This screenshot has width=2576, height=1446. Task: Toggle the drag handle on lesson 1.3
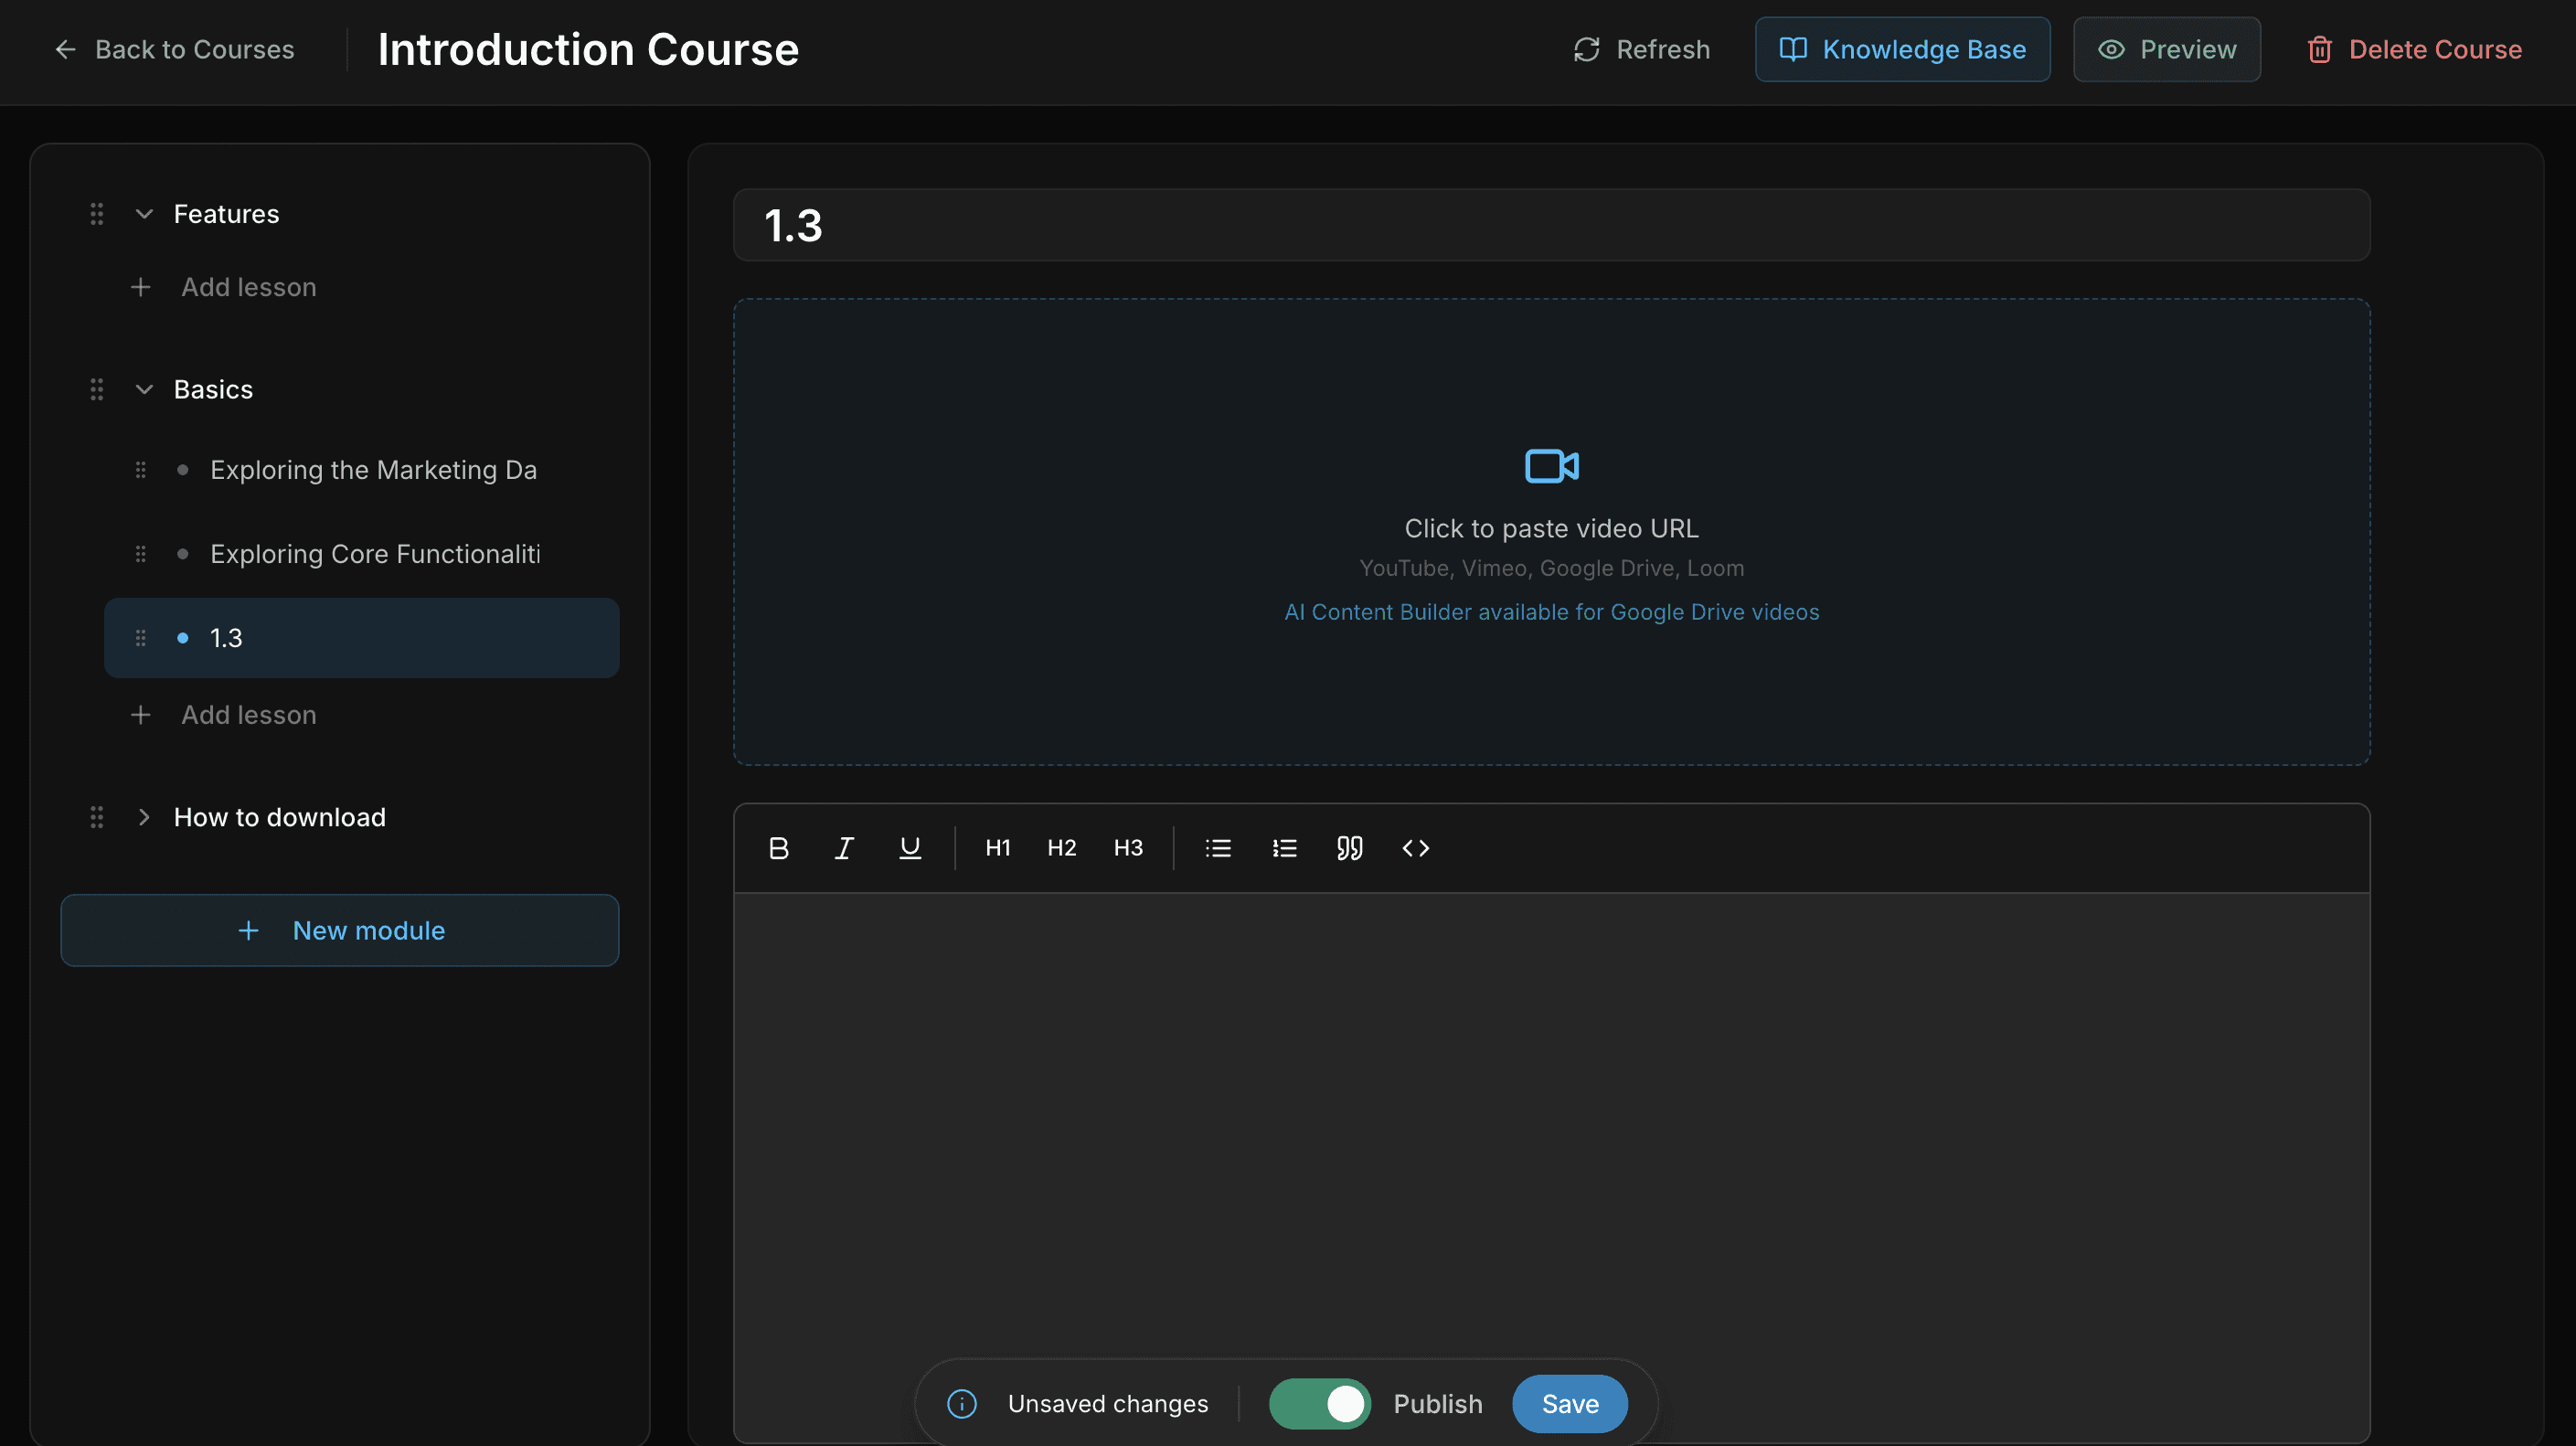(140, 637)
